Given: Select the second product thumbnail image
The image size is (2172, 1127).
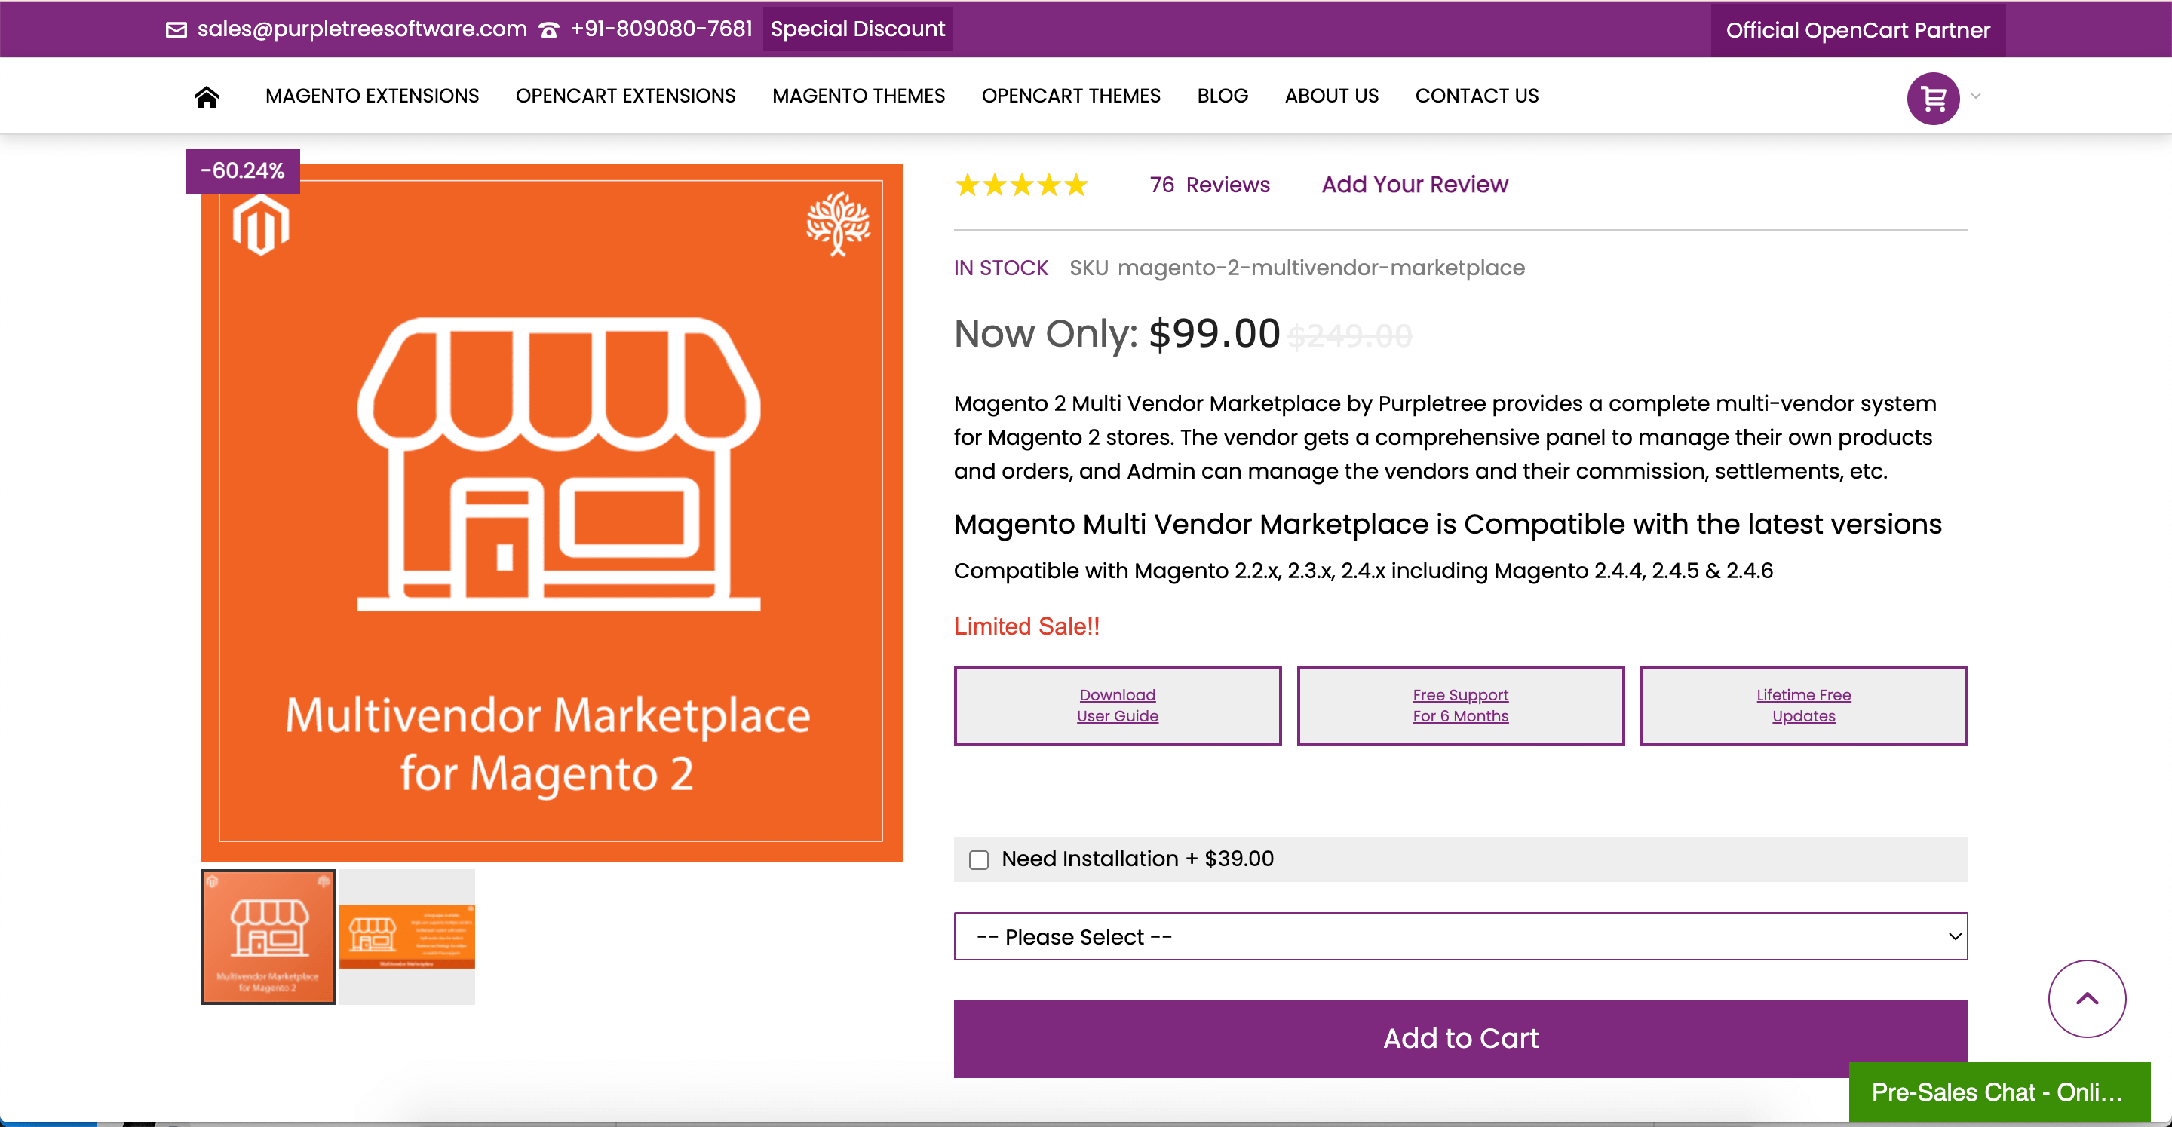Looking at the screenshot, I should [407, 936].
